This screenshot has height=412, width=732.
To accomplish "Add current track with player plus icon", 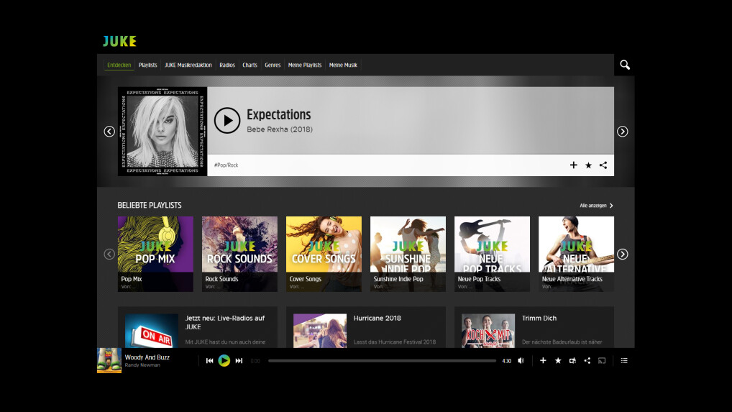I will 543,361.
